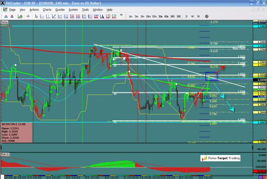Click the Data label button on chart
This screenshot has width=267, height=179.
pos(4,21)
